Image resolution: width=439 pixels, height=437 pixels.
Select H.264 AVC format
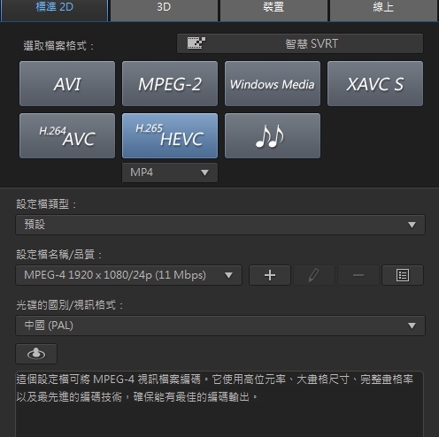pos(67,136)
